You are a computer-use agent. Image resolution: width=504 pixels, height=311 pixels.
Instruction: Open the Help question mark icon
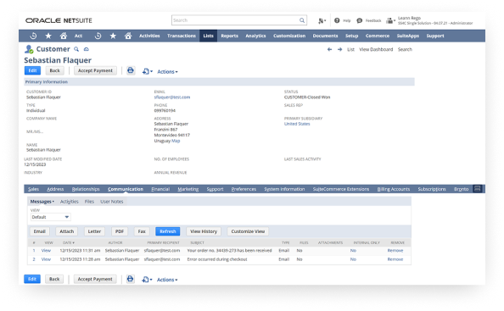(337, 20)
